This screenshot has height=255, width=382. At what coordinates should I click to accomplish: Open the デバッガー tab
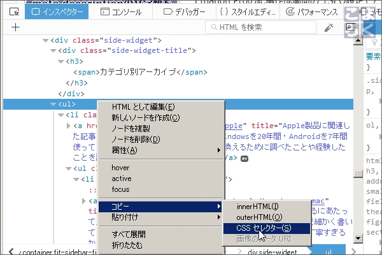pyautogui.click(x=185, y=11)
